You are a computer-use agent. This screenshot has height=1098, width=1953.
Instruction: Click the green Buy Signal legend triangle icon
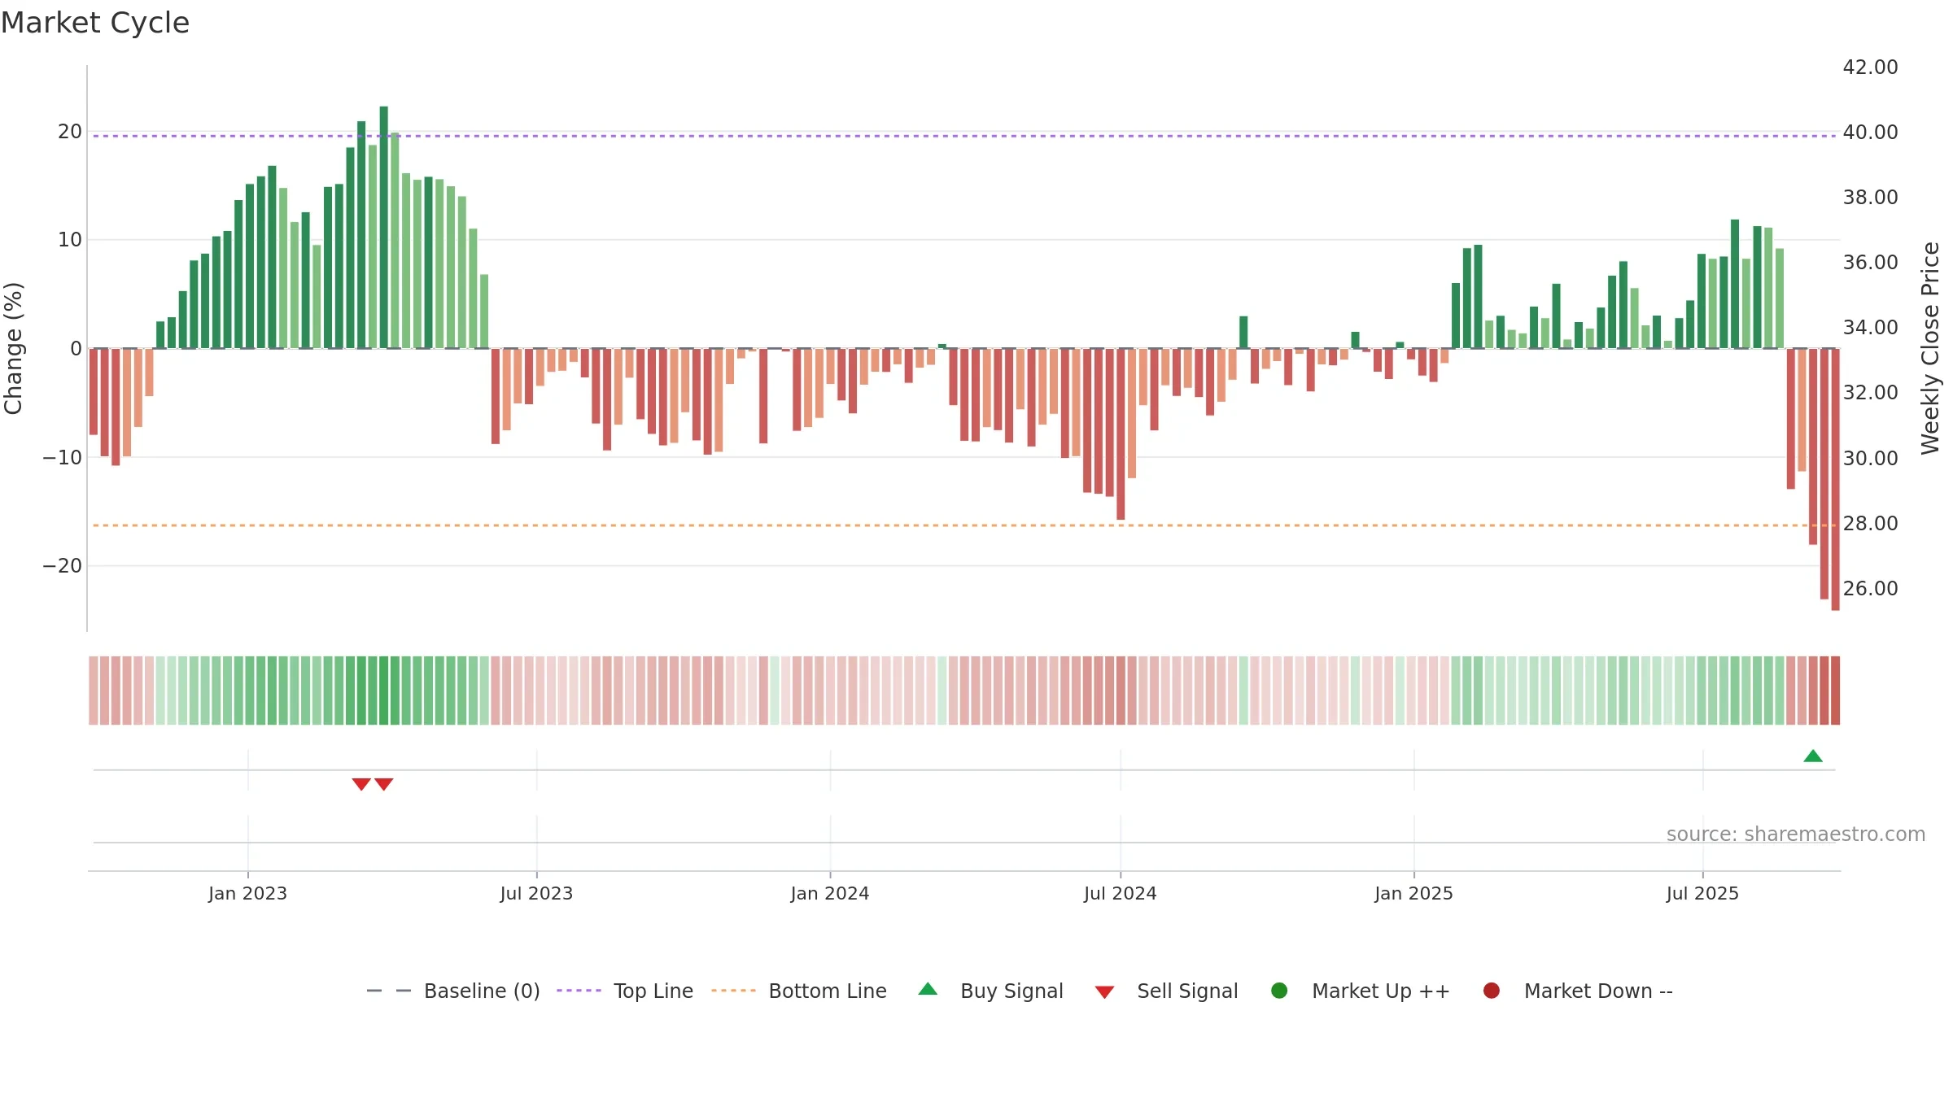(928, 989)
